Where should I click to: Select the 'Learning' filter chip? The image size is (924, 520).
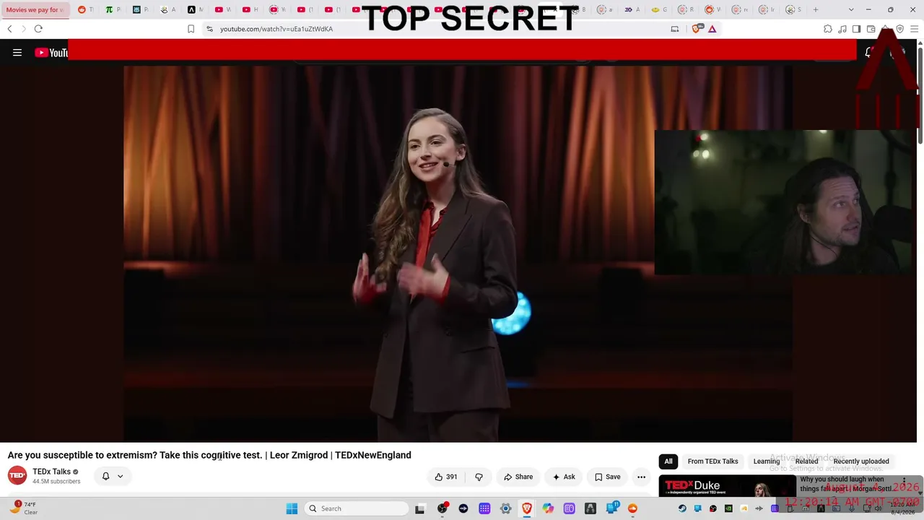pos(767,461)
